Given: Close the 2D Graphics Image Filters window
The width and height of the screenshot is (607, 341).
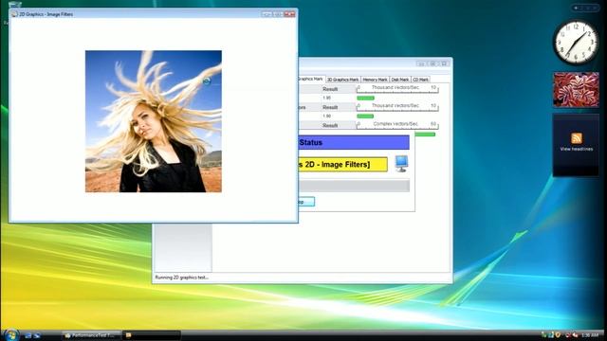Looking at the screenshot, I should coord(289,14).
